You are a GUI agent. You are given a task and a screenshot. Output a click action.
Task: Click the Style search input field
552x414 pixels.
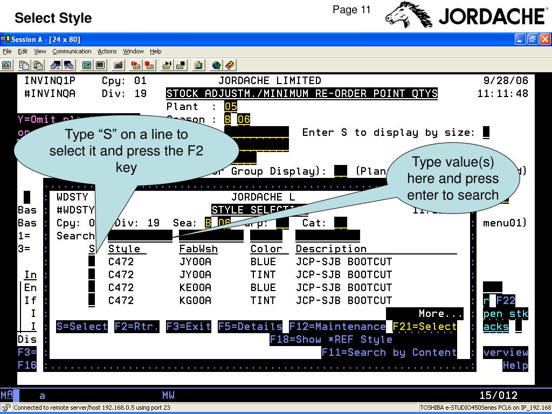(x=140, y=236)
